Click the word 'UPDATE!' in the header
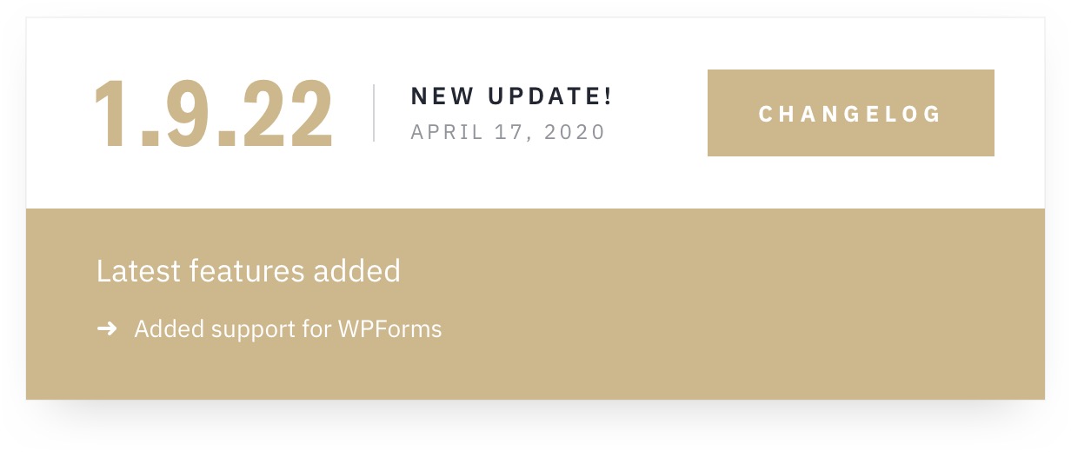 click(551, 96)
